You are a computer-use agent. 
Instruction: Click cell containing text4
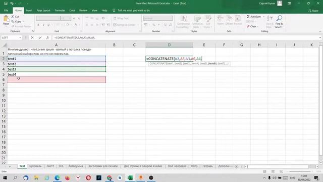56,74
